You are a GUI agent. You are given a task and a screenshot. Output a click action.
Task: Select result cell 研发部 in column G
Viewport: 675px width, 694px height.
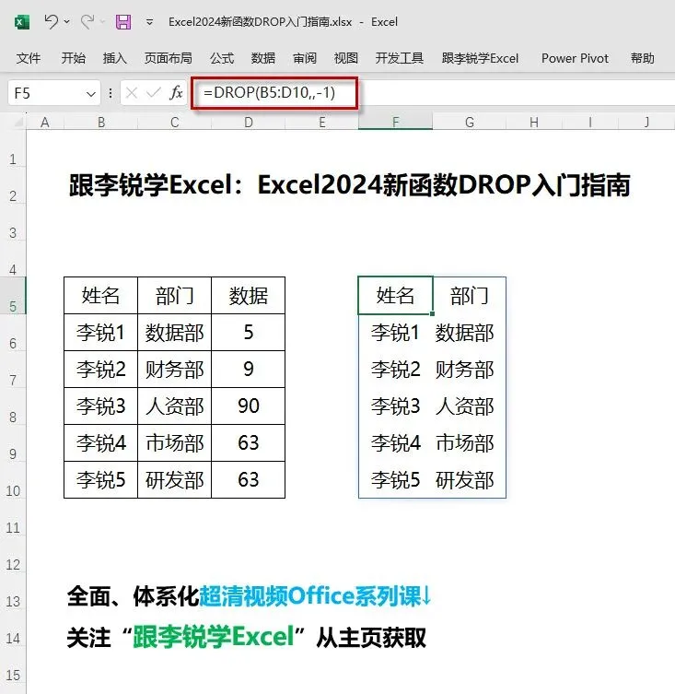[x=469, y=480]
